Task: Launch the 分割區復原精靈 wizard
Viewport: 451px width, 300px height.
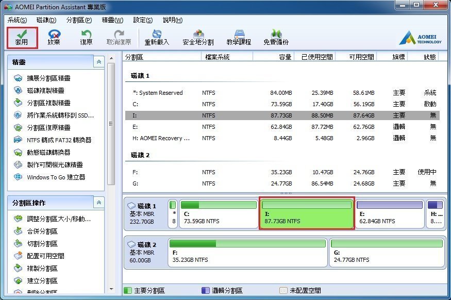Action: (x=42, y=127)
